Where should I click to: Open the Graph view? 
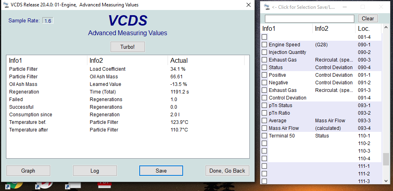(28, 171)
